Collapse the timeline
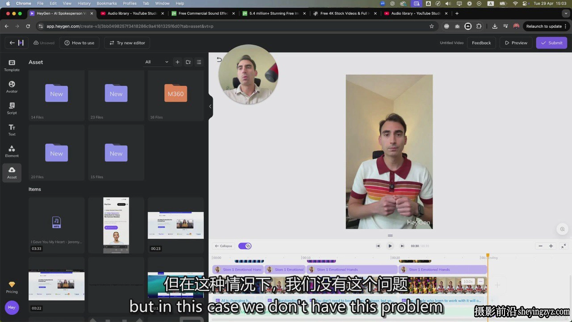 [x=223, y=246]
